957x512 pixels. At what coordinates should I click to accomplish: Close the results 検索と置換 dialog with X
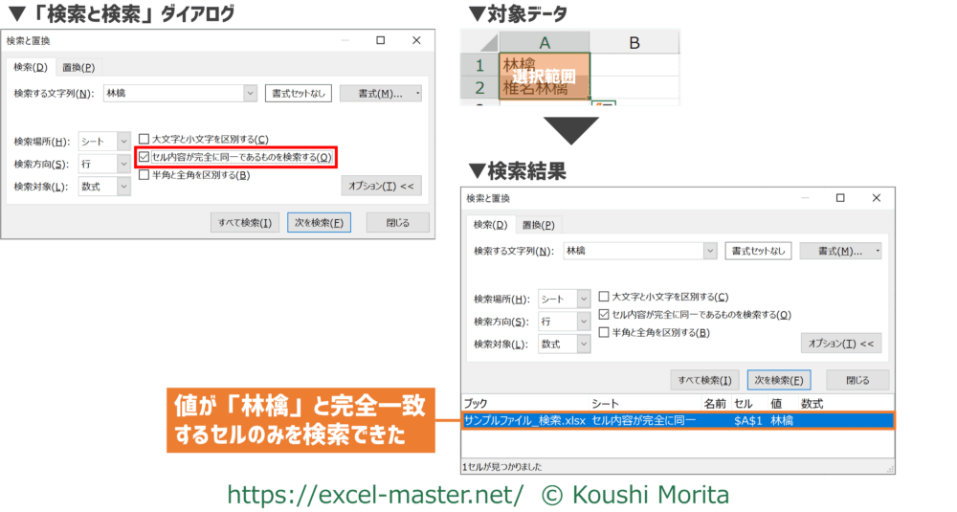876,198
